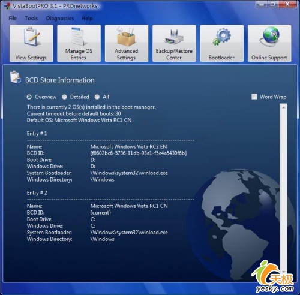This screenshot has height=295, width=300.
Task: Click the VistaBootPRO title bar app icon
Action: point(7,6)
